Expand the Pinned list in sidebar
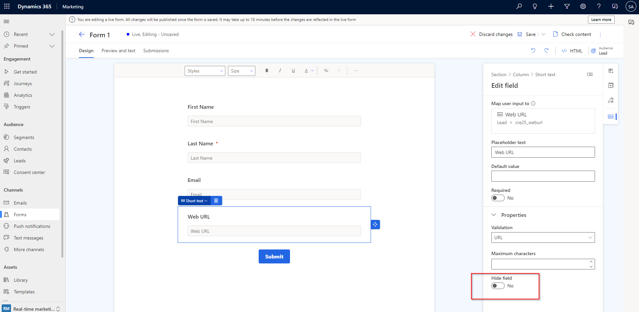The height and width of the screenshot is (312, 639). (52, 46)
